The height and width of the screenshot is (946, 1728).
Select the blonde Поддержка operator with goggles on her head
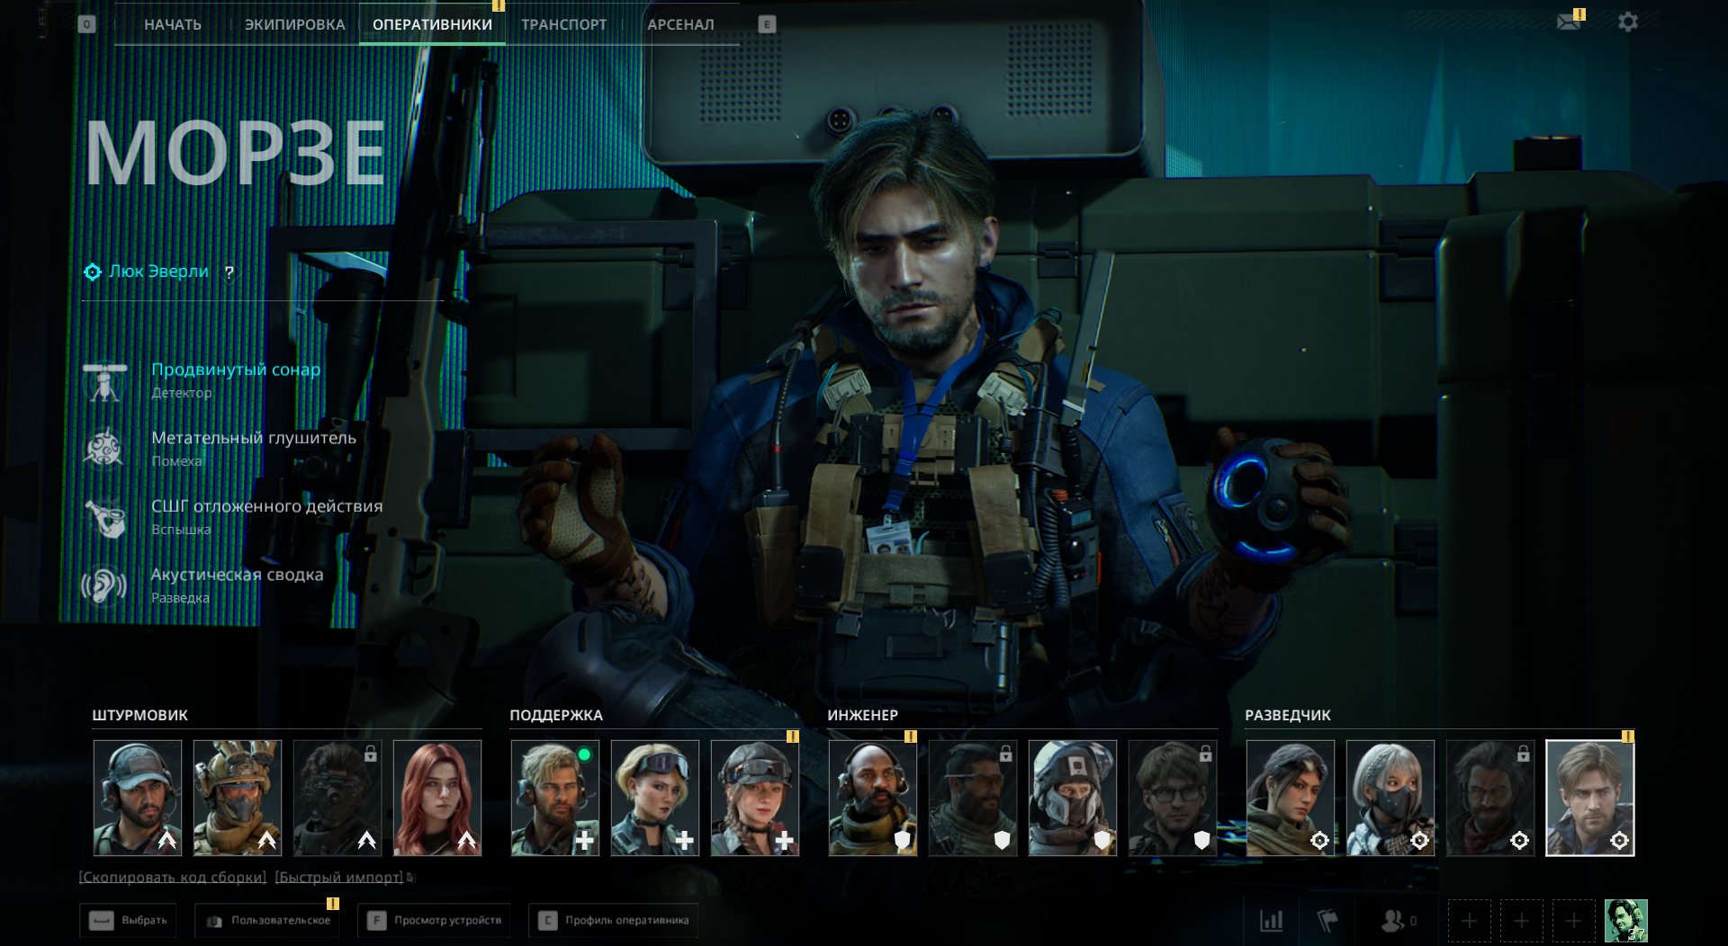pos(655,798)
